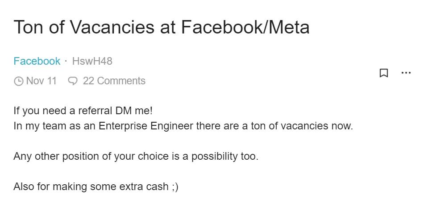Image resolution: width=424 pixels, height=203 pixels.
Task: Click the word referral in the first line
Action: tap(95, 111)
